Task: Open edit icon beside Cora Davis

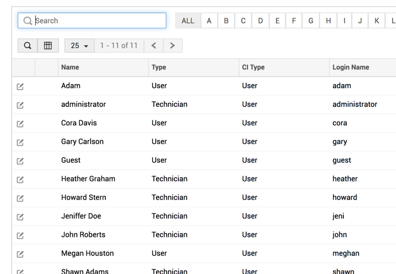Action: coord(20,124)
